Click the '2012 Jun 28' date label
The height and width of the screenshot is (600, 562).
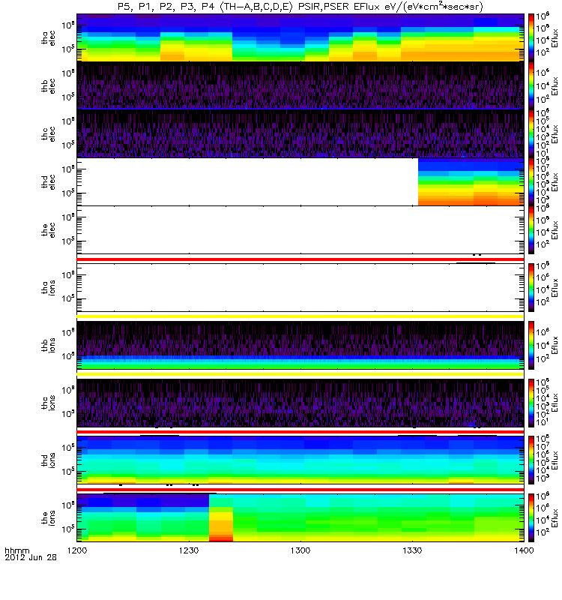(31, 557)
